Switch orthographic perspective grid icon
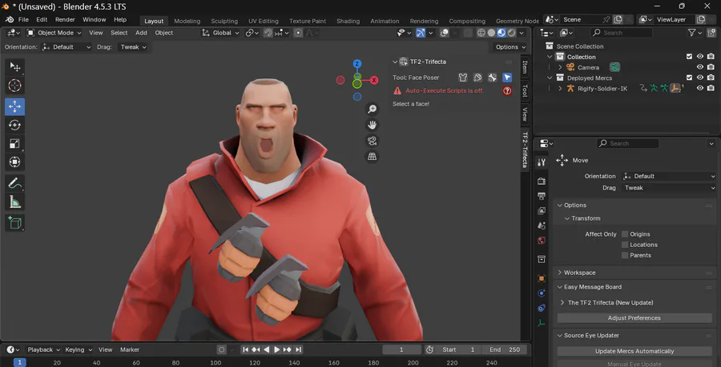The height and width of the screenshot is (367, 721). point(372,157)
